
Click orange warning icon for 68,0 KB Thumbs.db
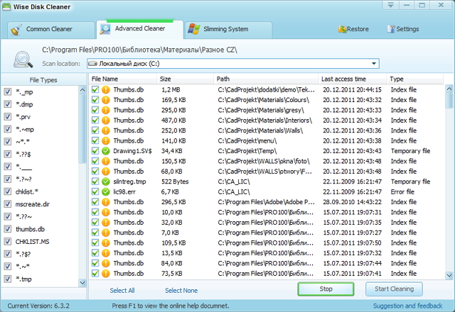tap(106, 172)
